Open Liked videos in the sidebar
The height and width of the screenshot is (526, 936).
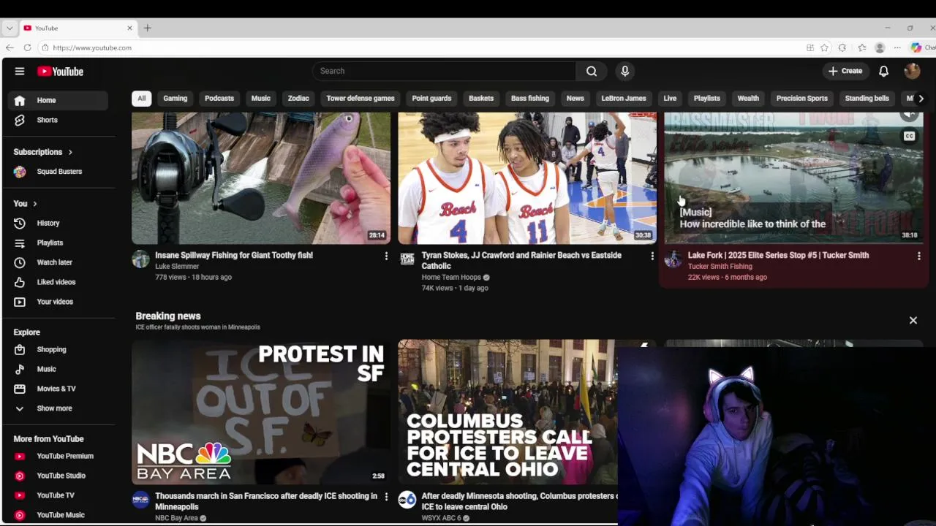point(58,282)
